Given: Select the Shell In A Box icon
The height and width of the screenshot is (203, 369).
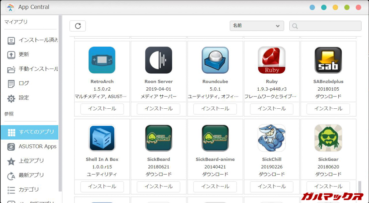Looking at the screenshot, I should point(102,138).
